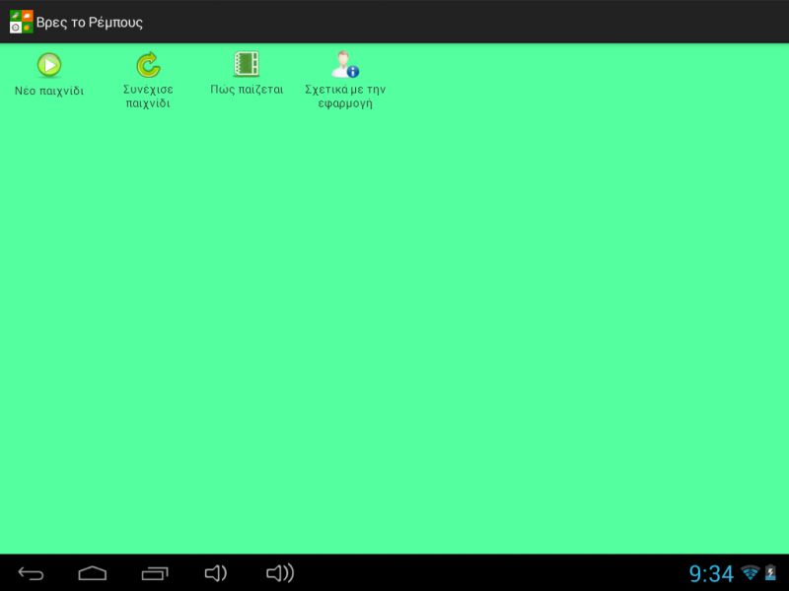
Task: Open the Σχετικά με την εφαρμογή person icon
Action: pyautogui.click(x=345, y=64)
